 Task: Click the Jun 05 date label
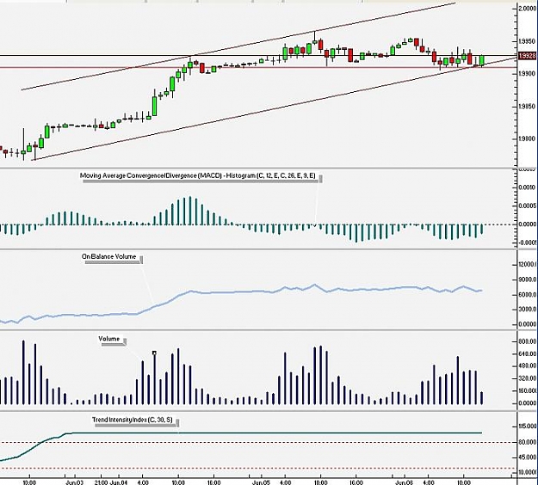click(261, 482)
